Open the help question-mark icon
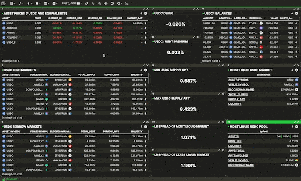The width and height of the screenshot is (301, 181). pos(112,3)
